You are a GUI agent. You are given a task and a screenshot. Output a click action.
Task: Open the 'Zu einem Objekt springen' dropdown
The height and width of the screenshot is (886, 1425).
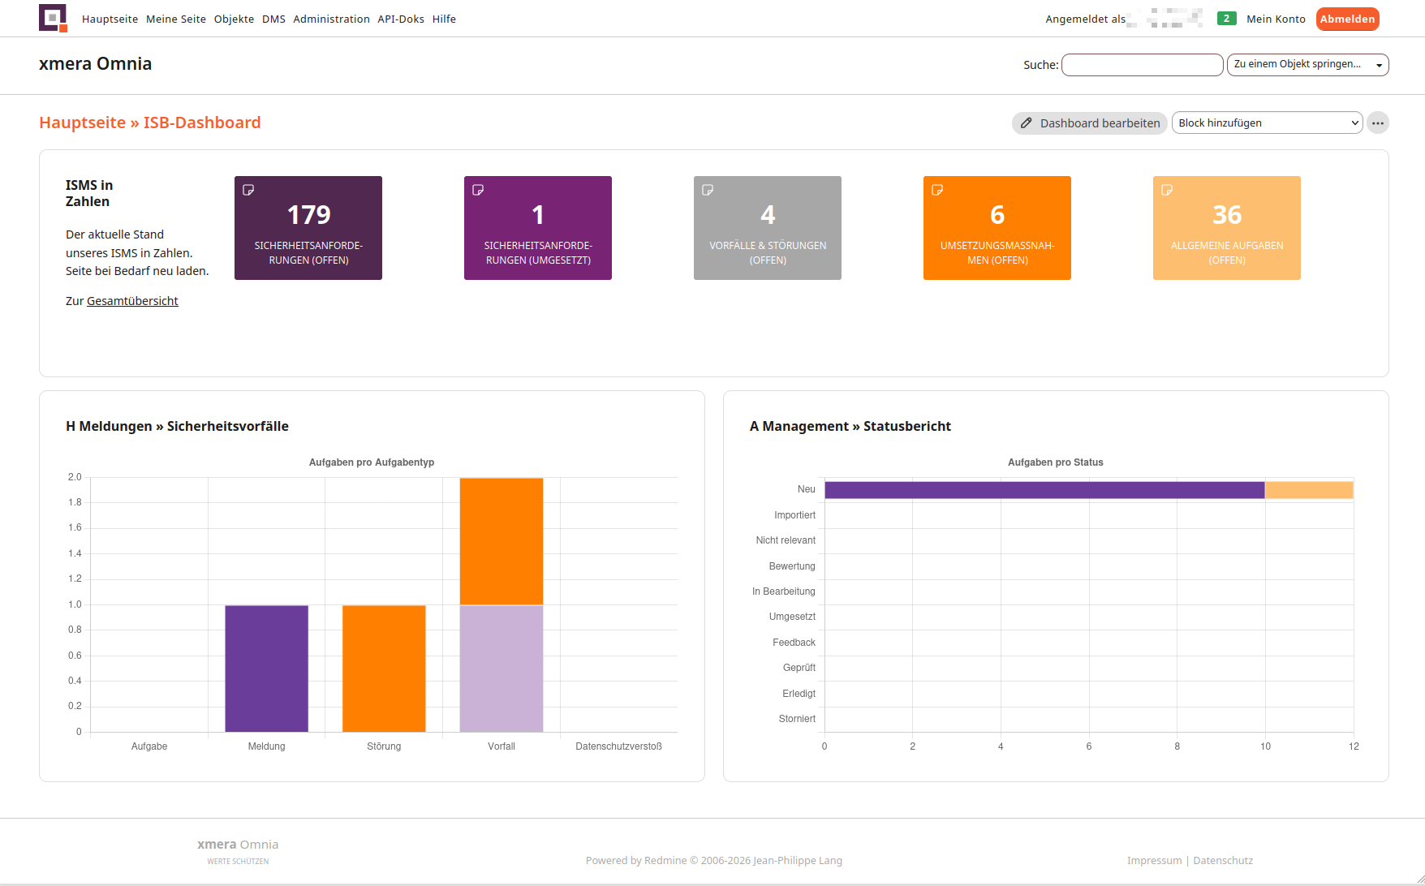1307,64
